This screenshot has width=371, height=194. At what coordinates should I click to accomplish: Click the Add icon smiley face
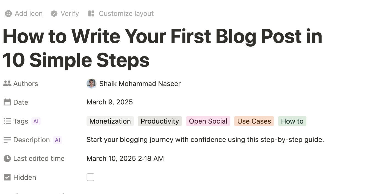pyautogui.click(x=9, y=14)
